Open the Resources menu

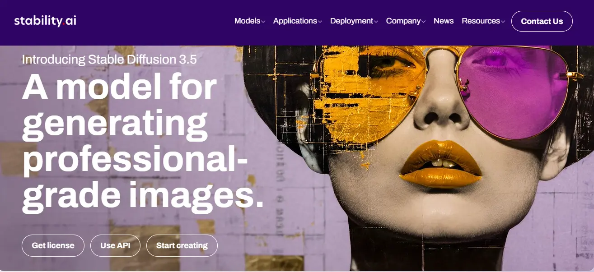click(x=481, y=21)
